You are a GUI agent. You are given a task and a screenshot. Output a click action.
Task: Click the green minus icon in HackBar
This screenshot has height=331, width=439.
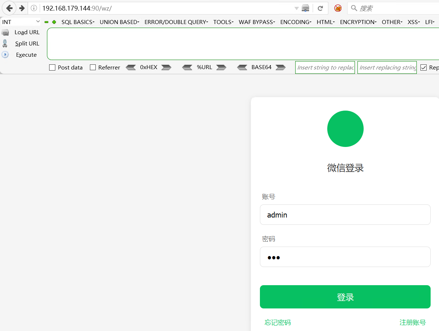[x=47, y=22]
